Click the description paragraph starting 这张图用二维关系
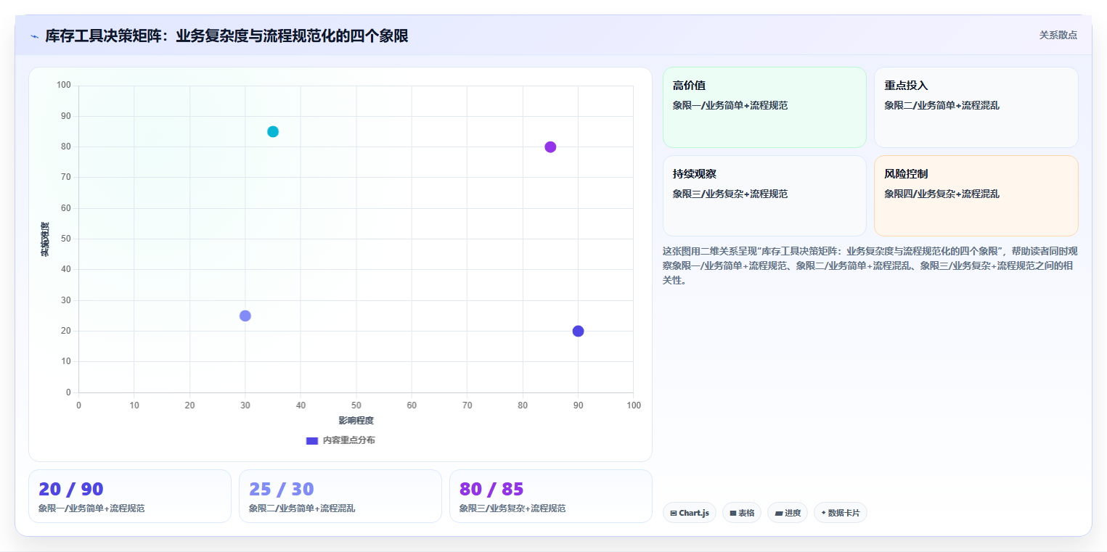Screen dimensions: 1107x552 [870, 265]
